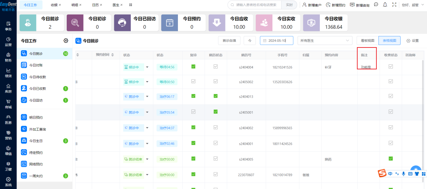Click the Sogou input method logo
427x189 pixels.
pos(382,174)
